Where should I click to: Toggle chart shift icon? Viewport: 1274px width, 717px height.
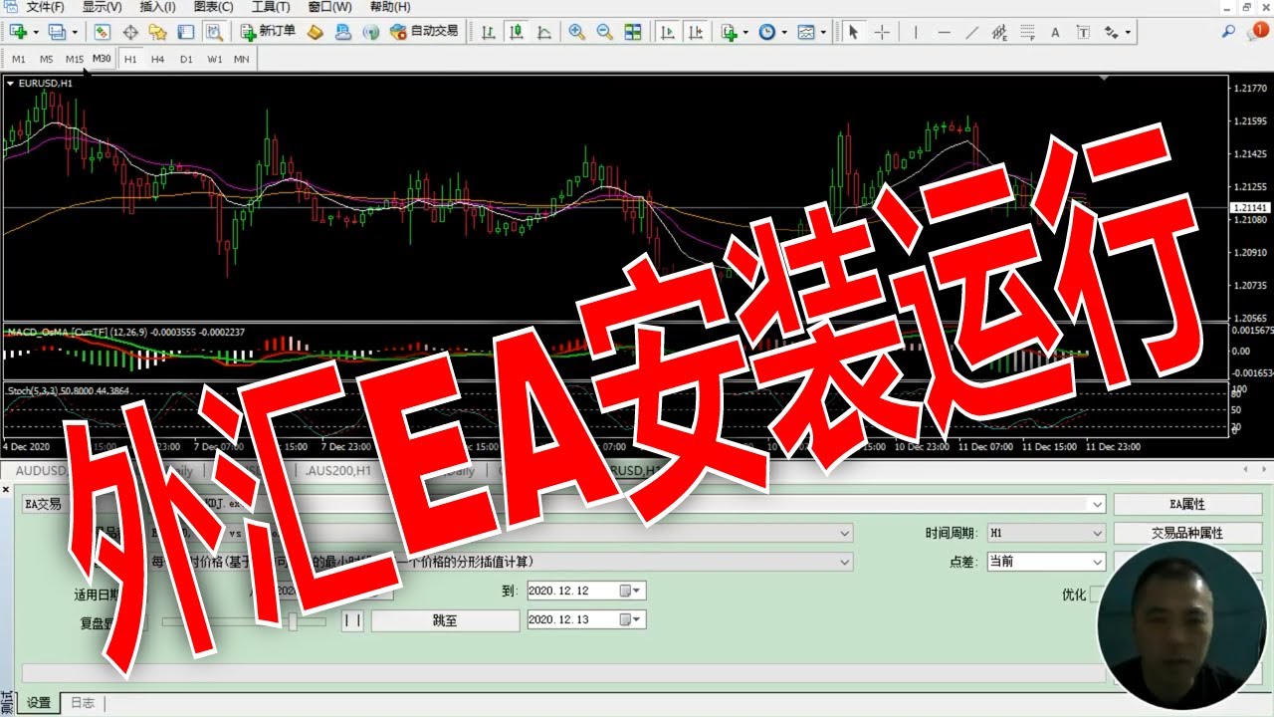(695, 32)
